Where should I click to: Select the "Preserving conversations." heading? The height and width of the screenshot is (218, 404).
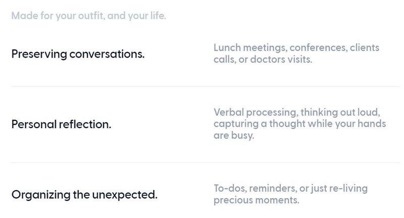click(x=78, y=54)
